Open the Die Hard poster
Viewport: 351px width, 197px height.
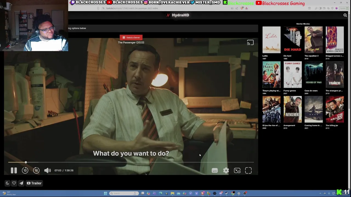(x=293, y=40)
